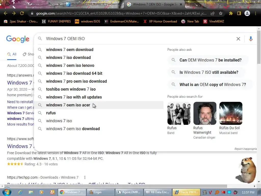This screenshot has width=261, height=196.
Task: Close the Windows 7 OEM ISO tab
Action: point(181,4)
